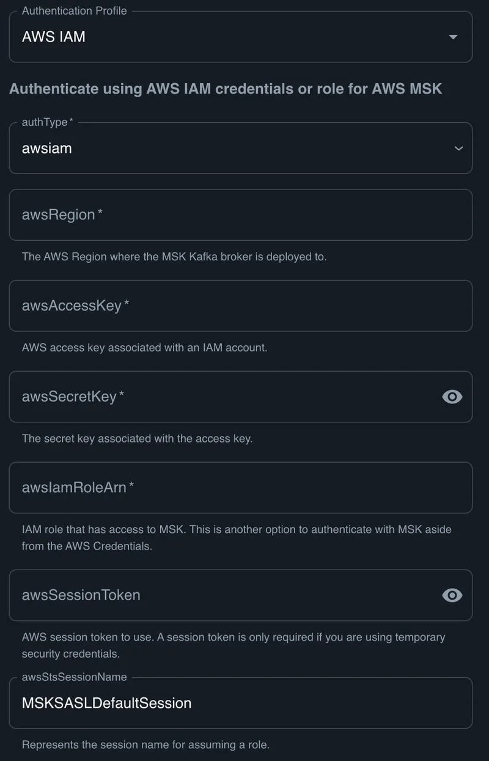Focus the awsIamRoleArn input box
Viewport: 489px width, 761px height.
tap(240, 488)
